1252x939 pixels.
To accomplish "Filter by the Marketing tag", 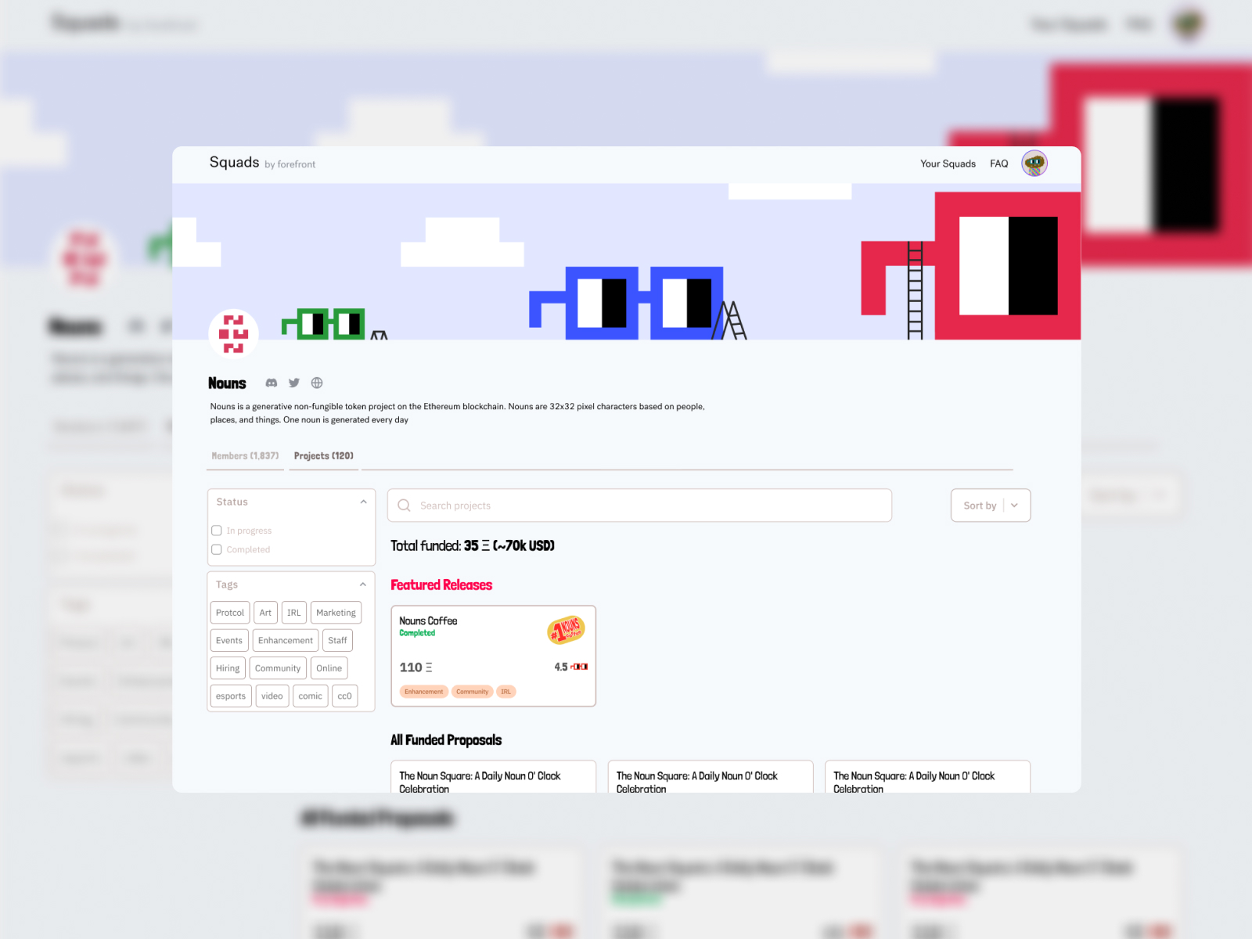I will [336, 613].
